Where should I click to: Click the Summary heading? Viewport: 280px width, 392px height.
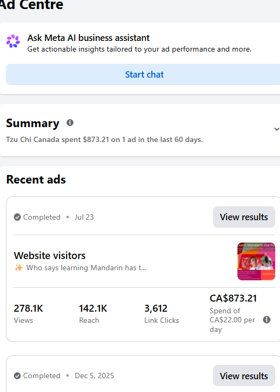point(32,123)
